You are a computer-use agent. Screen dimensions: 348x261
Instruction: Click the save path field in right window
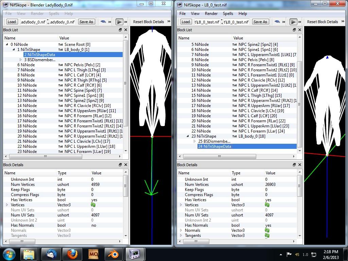point(236,22)
